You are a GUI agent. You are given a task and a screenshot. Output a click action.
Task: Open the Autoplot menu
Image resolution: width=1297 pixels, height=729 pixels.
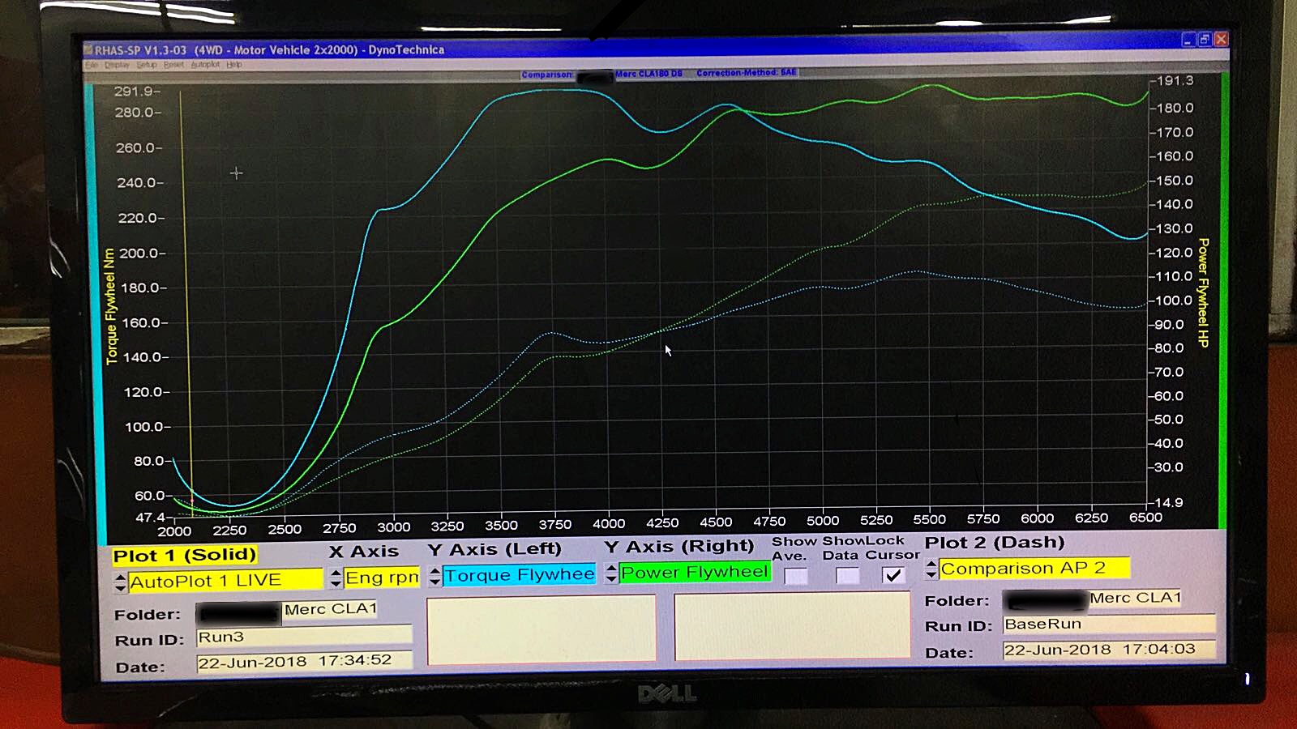coord(205,65)
